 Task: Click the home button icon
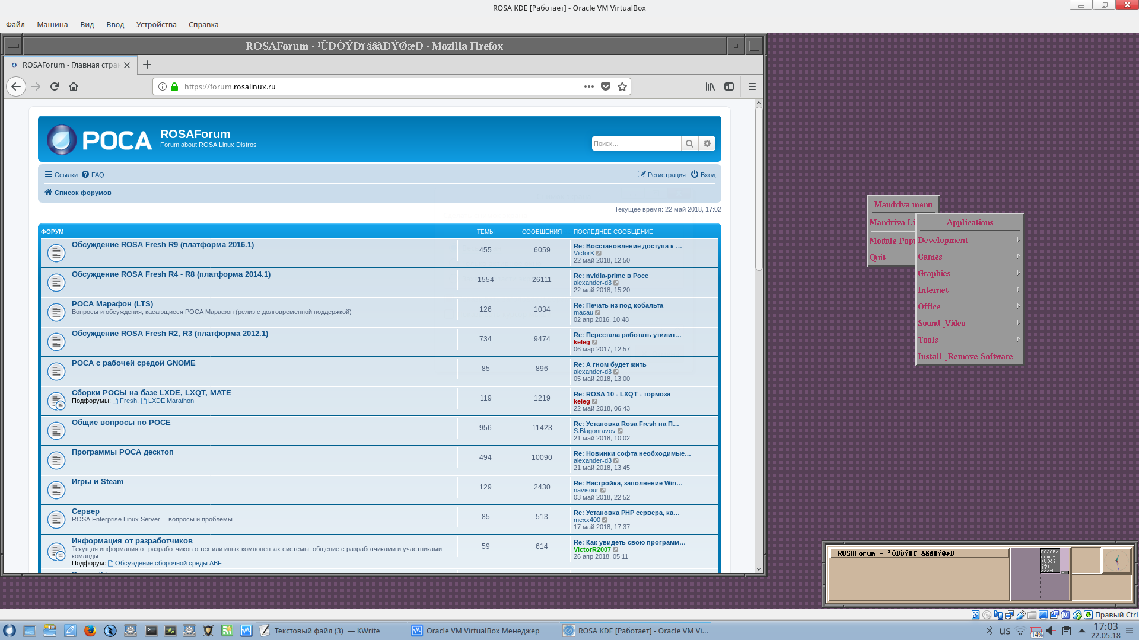74,87
